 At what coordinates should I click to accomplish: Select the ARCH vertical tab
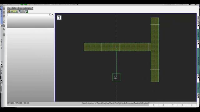[x=2, y=72]
